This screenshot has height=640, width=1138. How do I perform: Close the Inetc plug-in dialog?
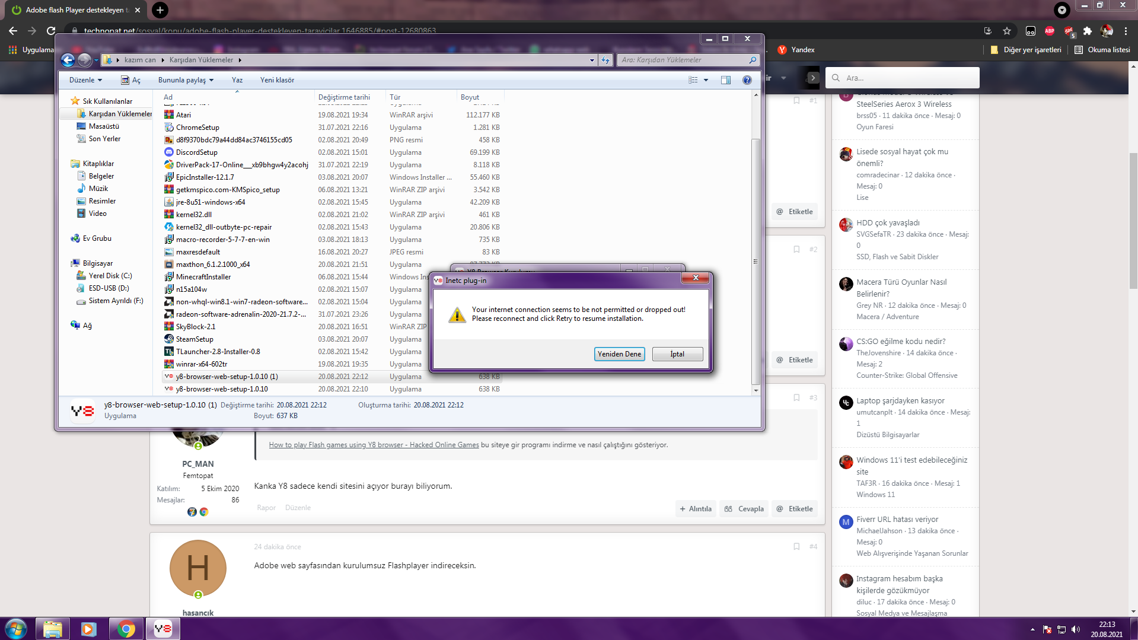coord(696,278)
